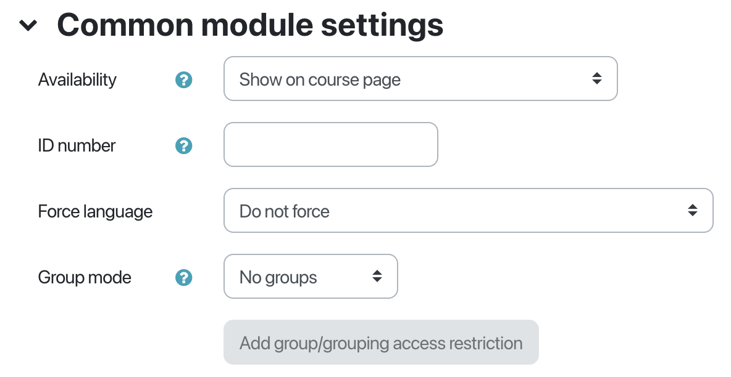Click Add group/grouping access restriction button

(x=380, y=343)
